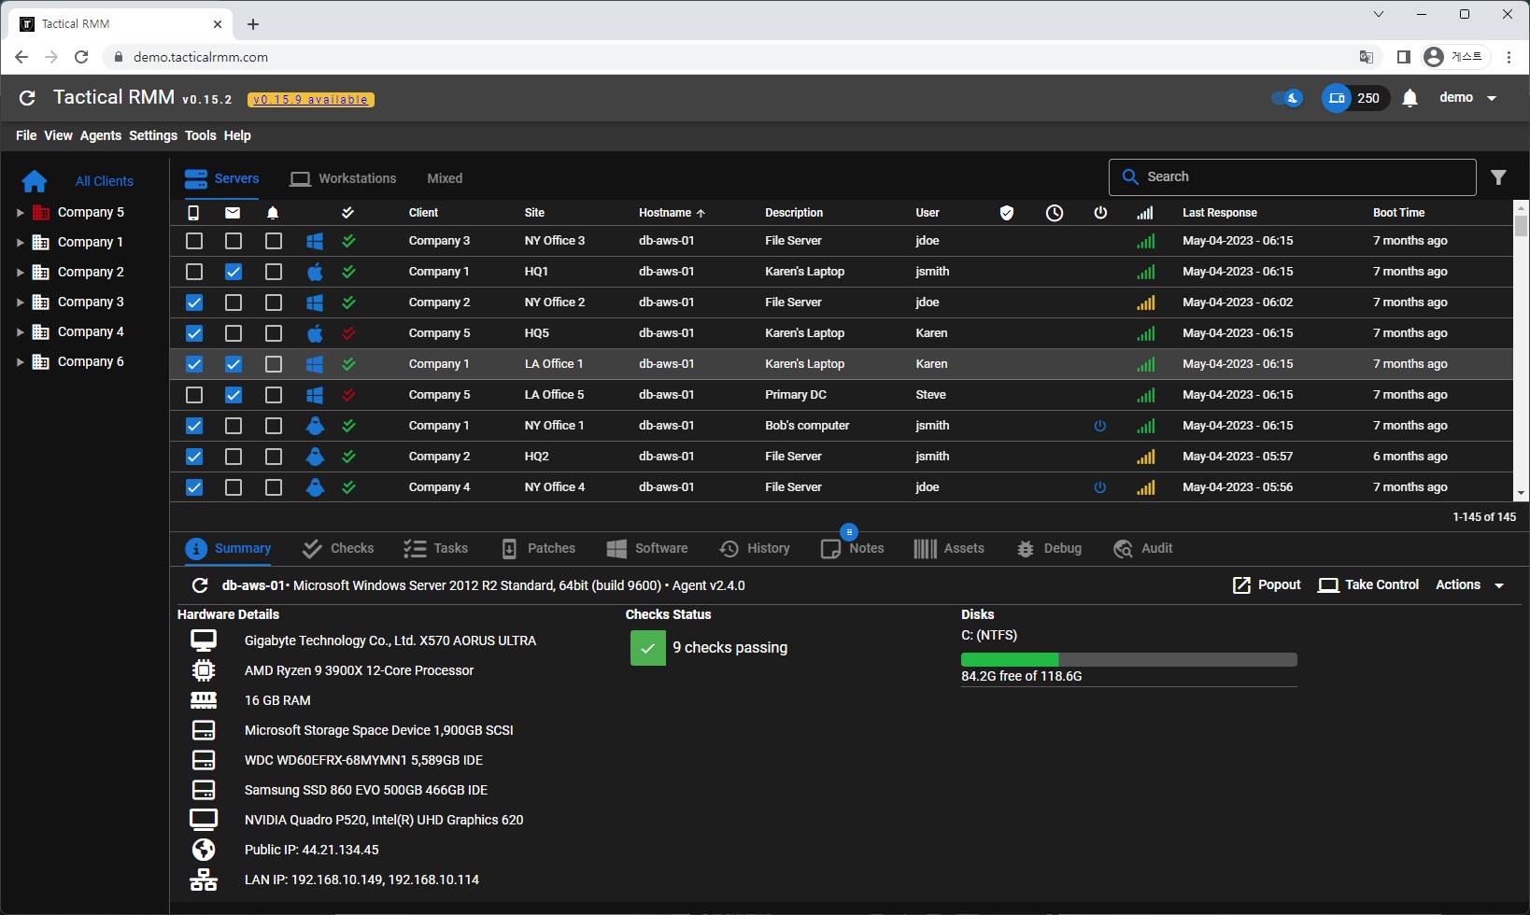This screenshot has height=915, width=1530.
Task: Tick dashboard alert in Company 4 NY Office 4 row
Action: tap(274, 487)
